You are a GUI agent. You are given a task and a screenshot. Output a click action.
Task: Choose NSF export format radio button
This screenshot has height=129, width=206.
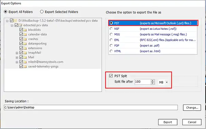coord(111,29)
